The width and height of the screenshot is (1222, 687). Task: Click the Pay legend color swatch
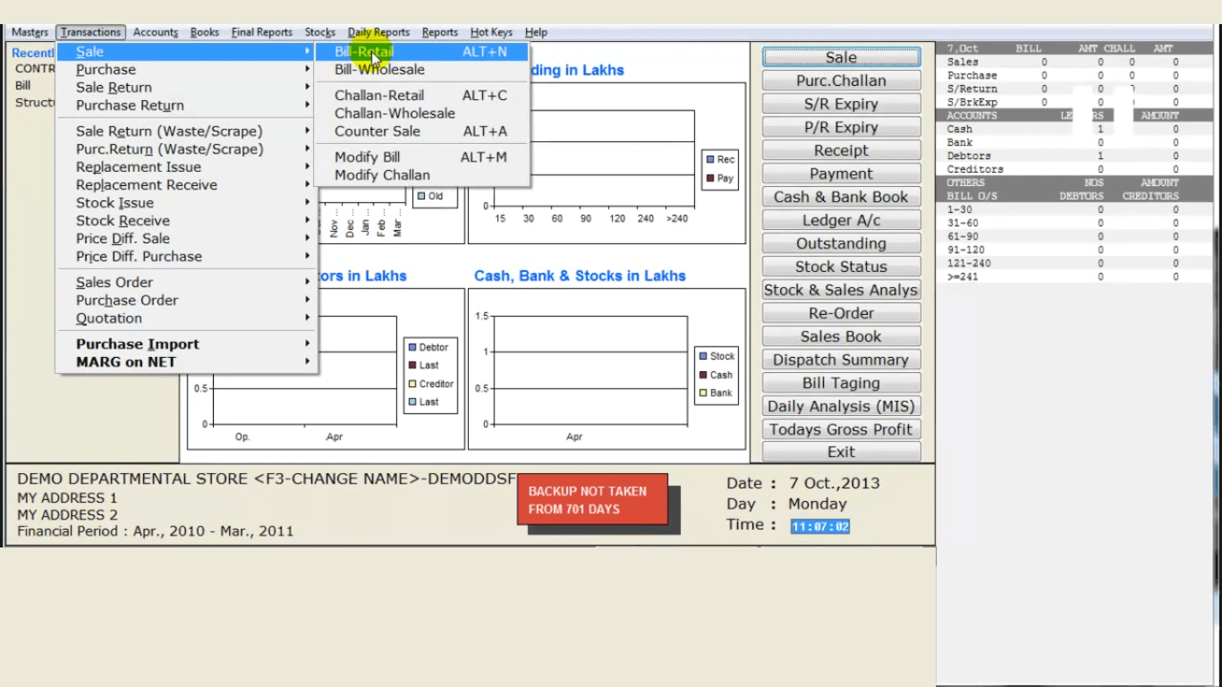[709, 178]
